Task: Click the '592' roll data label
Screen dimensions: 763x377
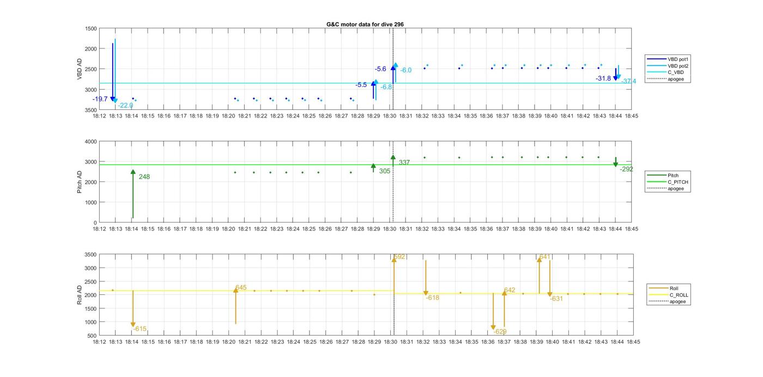Action: point(399,257)
